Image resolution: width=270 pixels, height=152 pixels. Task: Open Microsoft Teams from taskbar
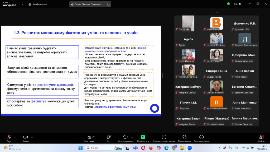pos(135,148)
